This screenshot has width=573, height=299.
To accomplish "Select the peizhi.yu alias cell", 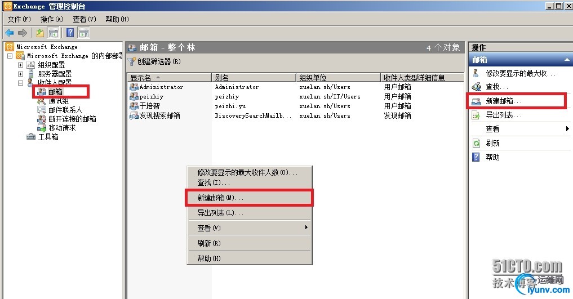I will pyautogui.click(x=230, y=106).
